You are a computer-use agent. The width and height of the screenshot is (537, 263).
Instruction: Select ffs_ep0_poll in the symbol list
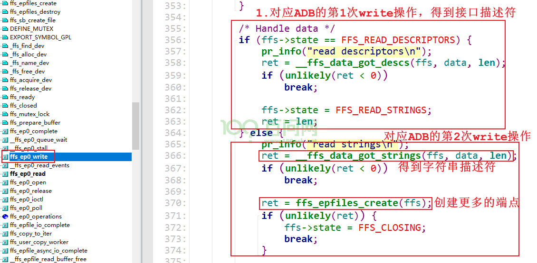click(26, 208)
